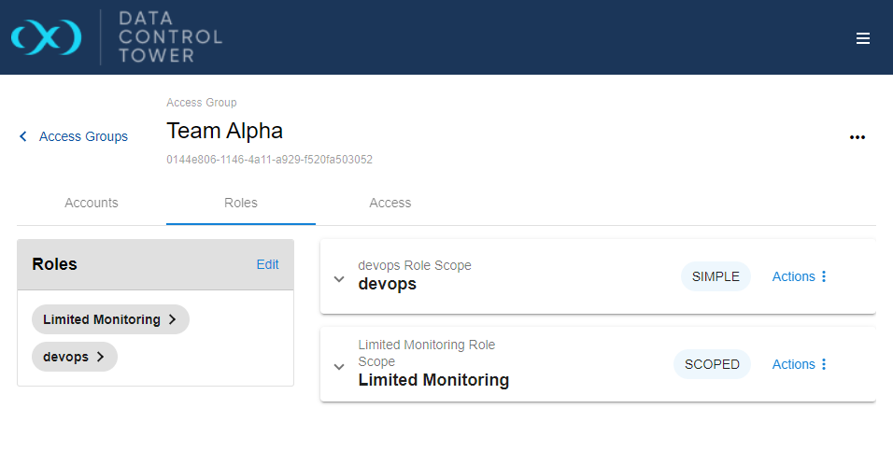
Task: Select the Roles tab
Action: (240, 203)
